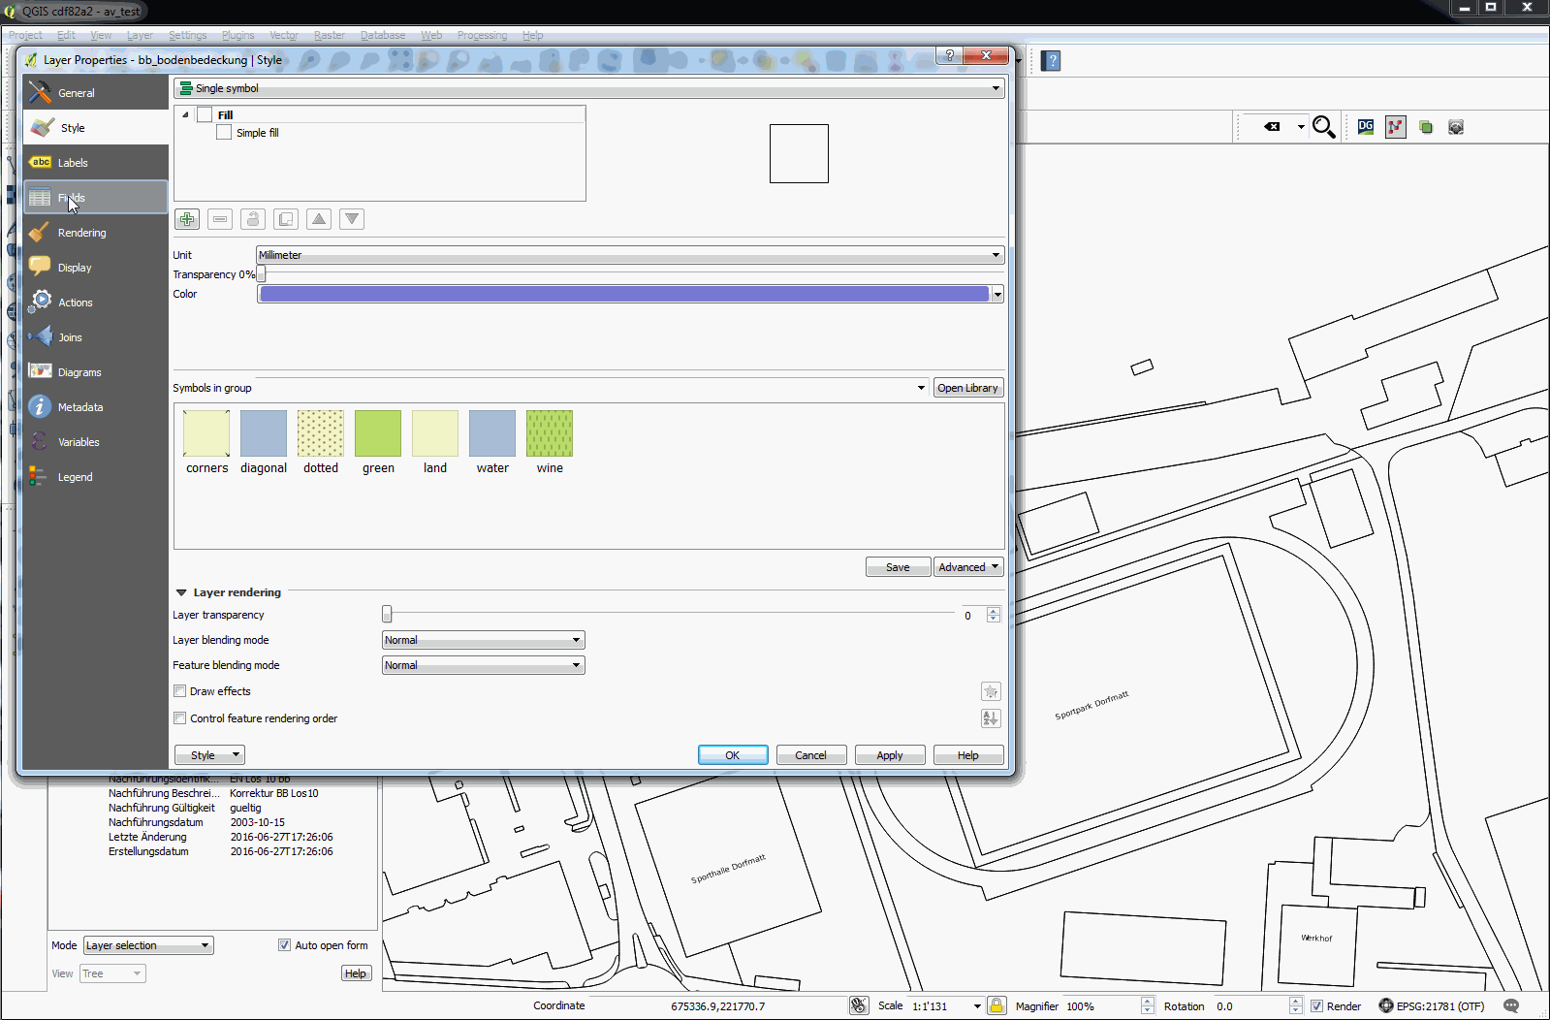
Task: Click the remove symbol layer icon
Action: pyautogui.click(x=220, y=219)
